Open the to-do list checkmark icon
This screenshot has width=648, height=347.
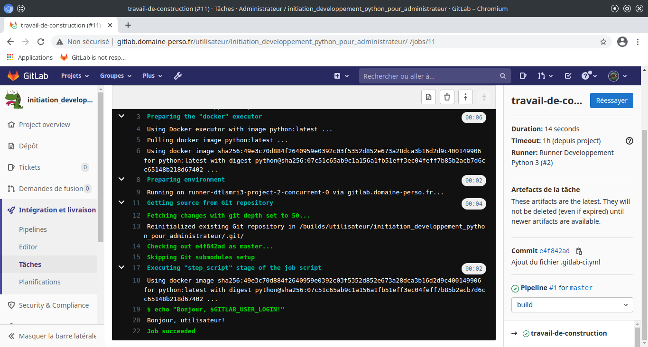pos(568,76)
